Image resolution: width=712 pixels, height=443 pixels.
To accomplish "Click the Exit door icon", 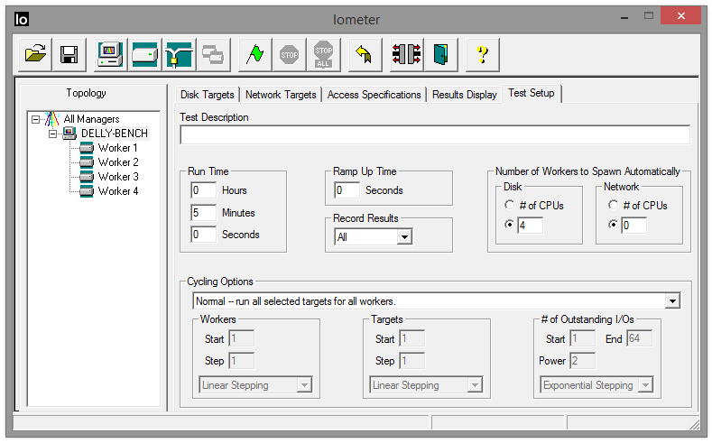I will [441, 55].
